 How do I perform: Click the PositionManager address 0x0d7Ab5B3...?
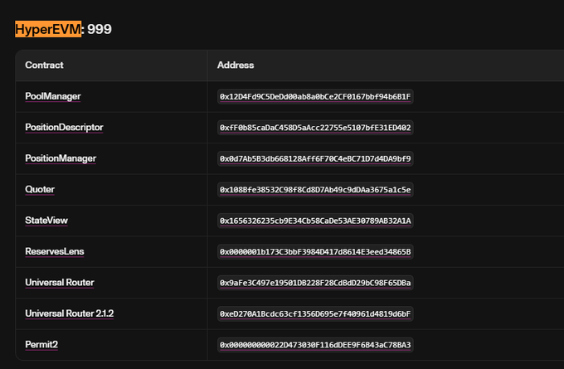315,158
